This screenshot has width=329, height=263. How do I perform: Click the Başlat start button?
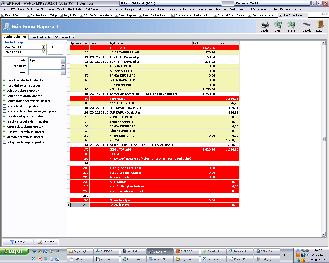(14, 251)
